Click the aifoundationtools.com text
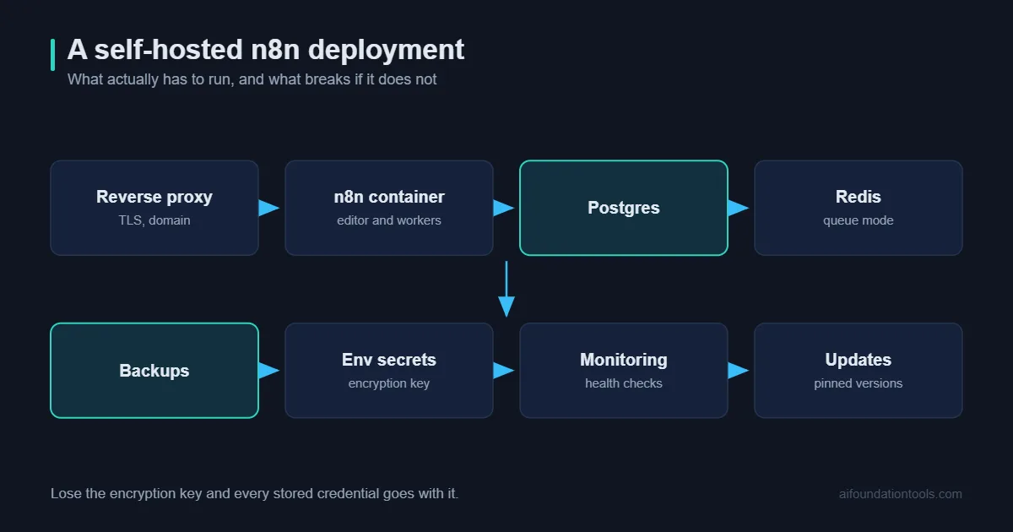This screenshot has height=532, width=1013. pyautogui.click(x=901, y=494)
